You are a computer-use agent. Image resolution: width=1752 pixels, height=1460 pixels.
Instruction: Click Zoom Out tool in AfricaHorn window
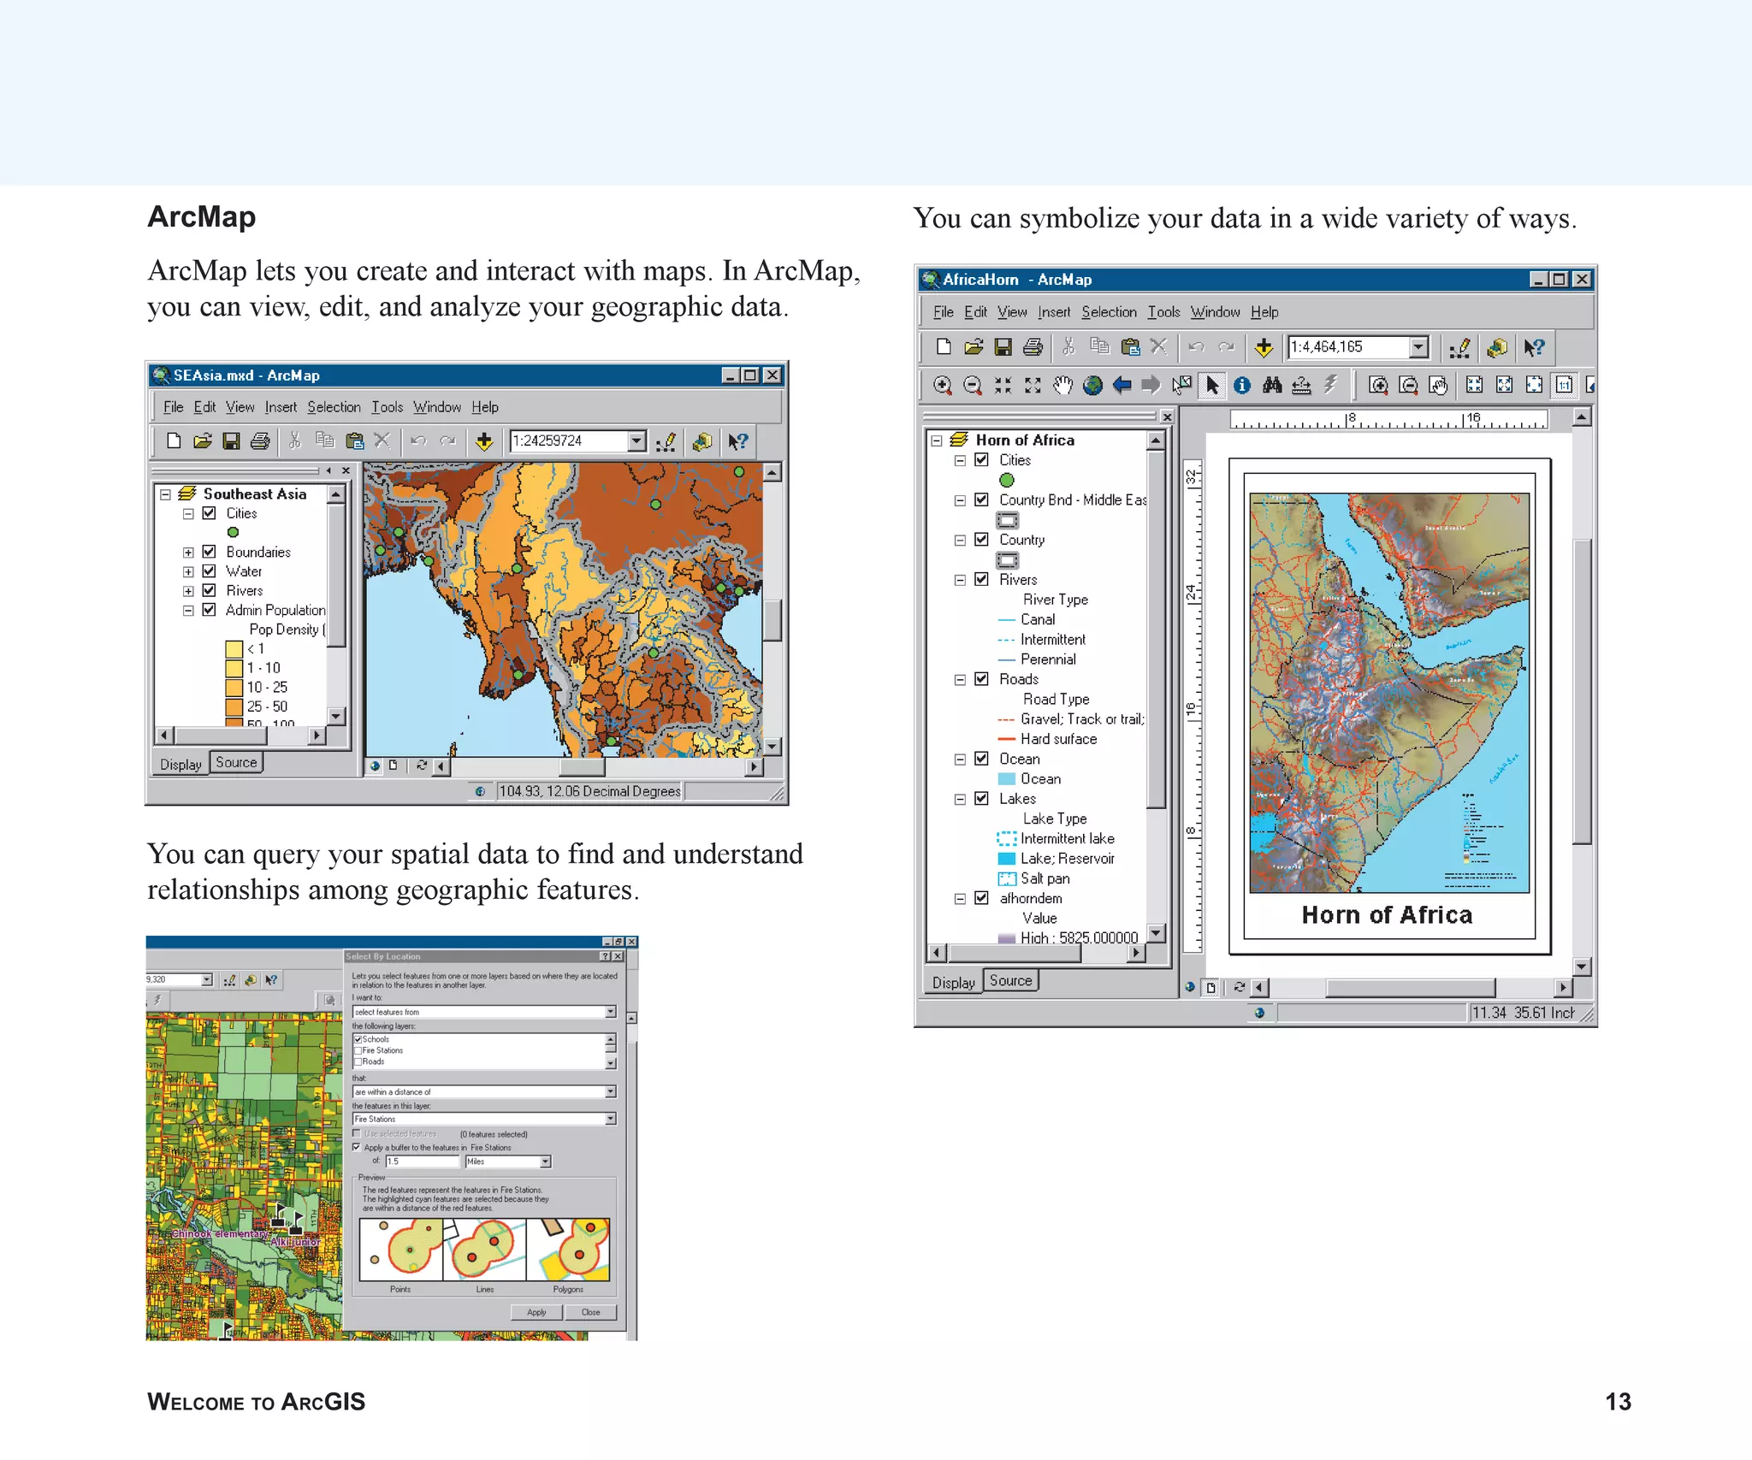(x=973, y=386)
